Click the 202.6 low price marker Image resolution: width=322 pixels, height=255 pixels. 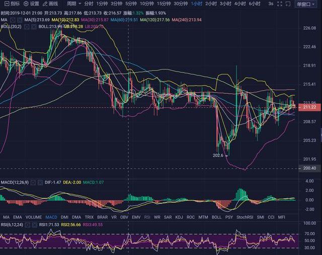218,156
